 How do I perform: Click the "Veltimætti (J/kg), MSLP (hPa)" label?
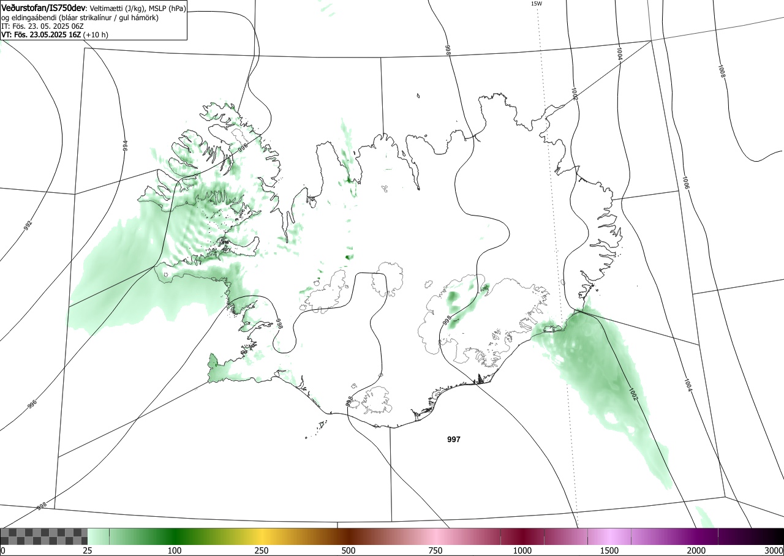137,9
